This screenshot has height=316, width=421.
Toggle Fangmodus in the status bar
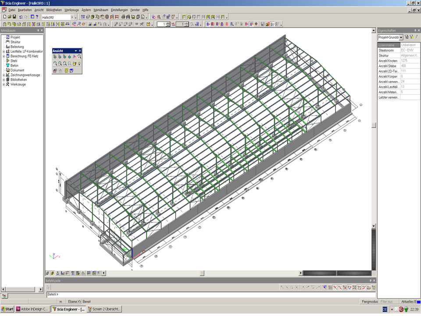click(x=369, y=302)
